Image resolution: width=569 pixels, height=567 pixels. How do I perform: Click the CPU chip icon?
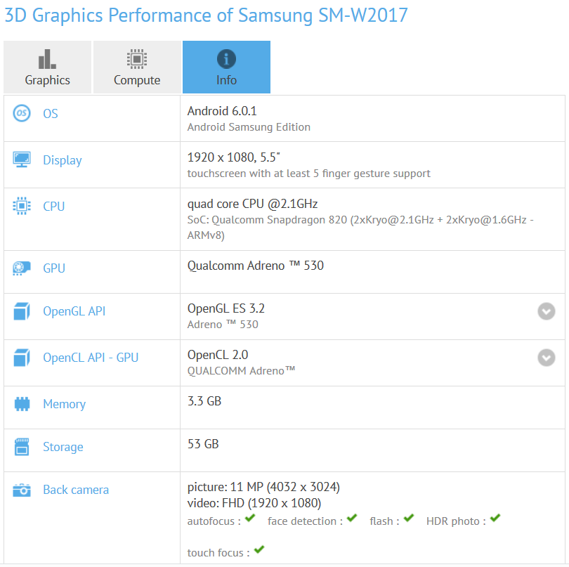(x=22, y=206)
